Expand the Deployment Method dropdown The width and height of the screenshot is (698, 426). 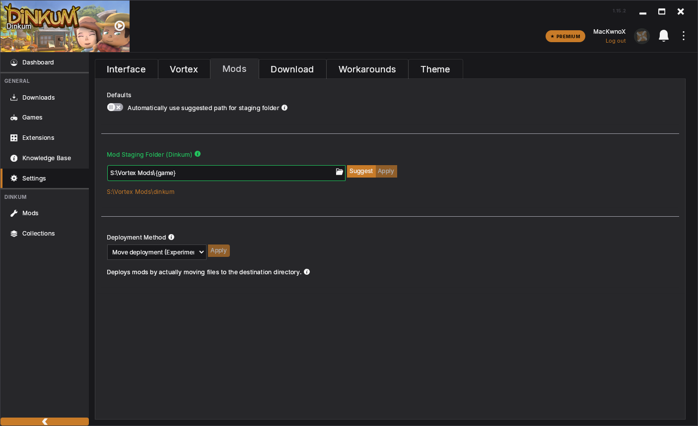tap(156, 252)
